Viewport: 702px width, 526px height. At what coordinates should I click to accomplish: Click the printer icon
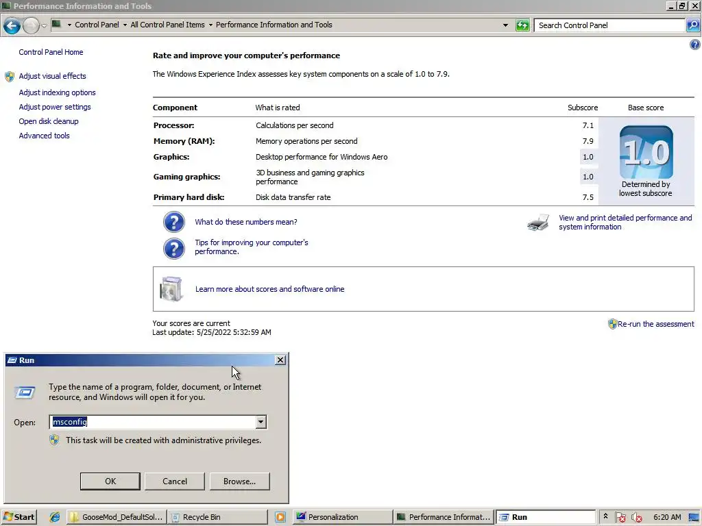[538, 222]
